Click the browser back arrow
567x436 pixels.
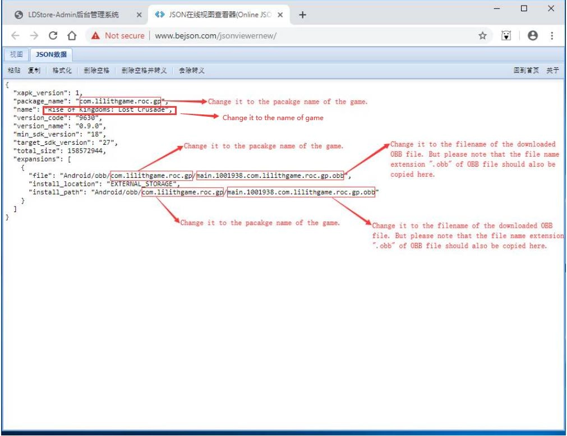pos(16,36)
